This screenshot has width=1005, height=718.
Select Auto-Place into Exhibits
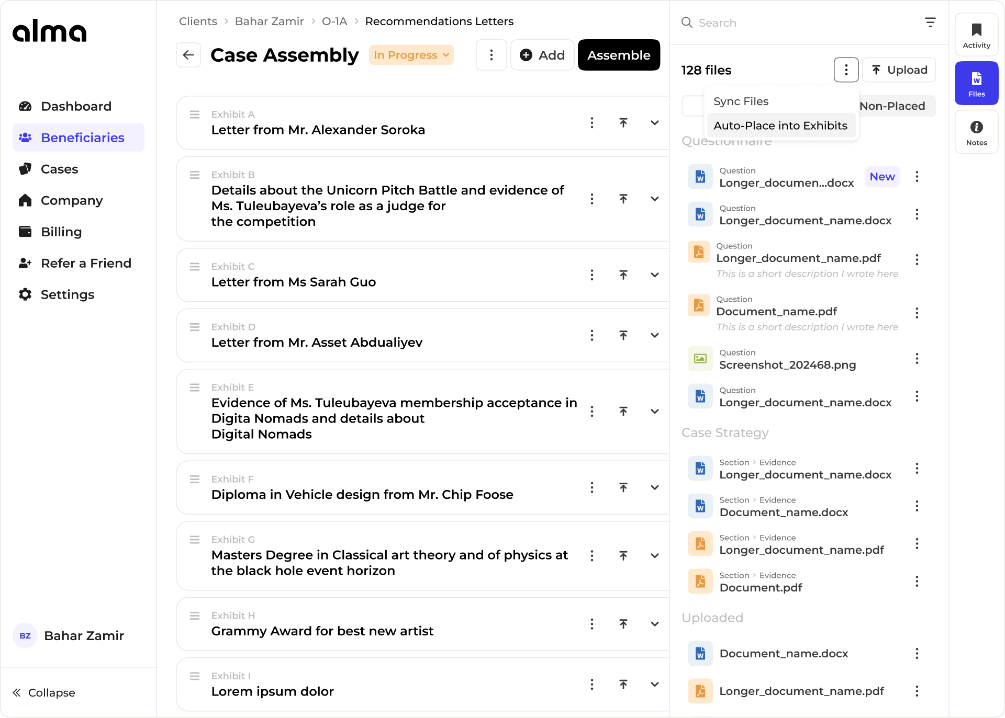click(780, 126)
